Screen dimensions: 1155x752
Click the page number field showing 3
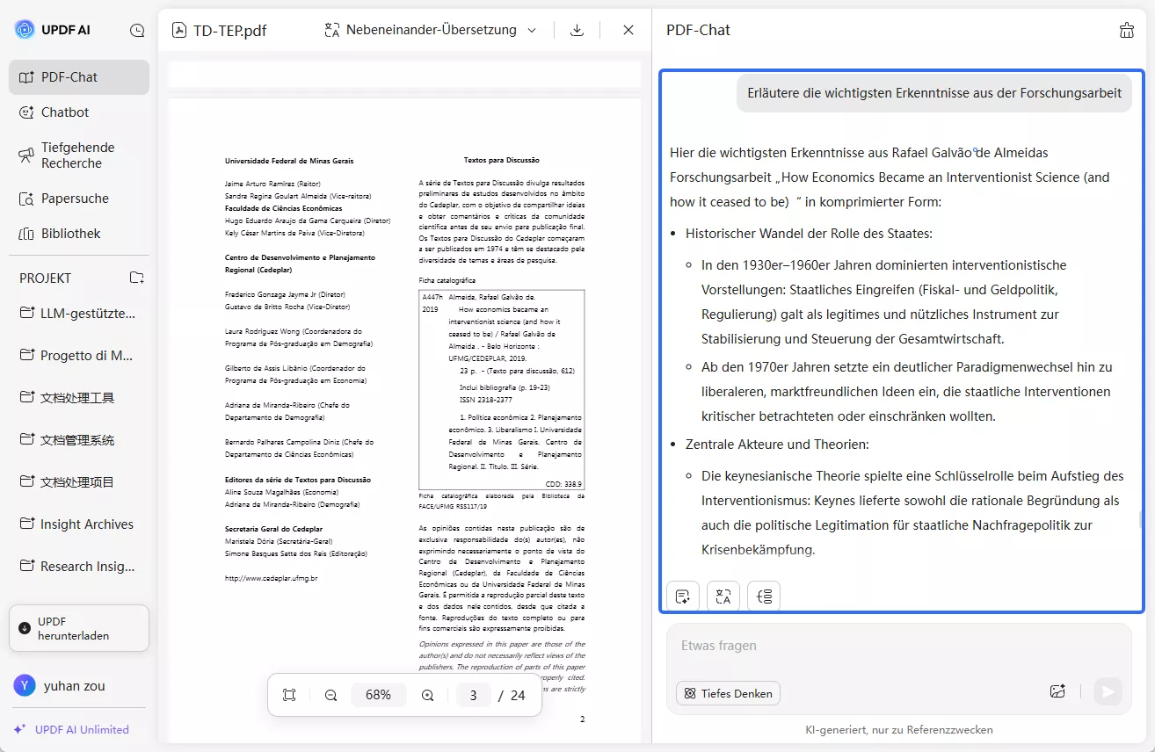[x=472, y=694]
